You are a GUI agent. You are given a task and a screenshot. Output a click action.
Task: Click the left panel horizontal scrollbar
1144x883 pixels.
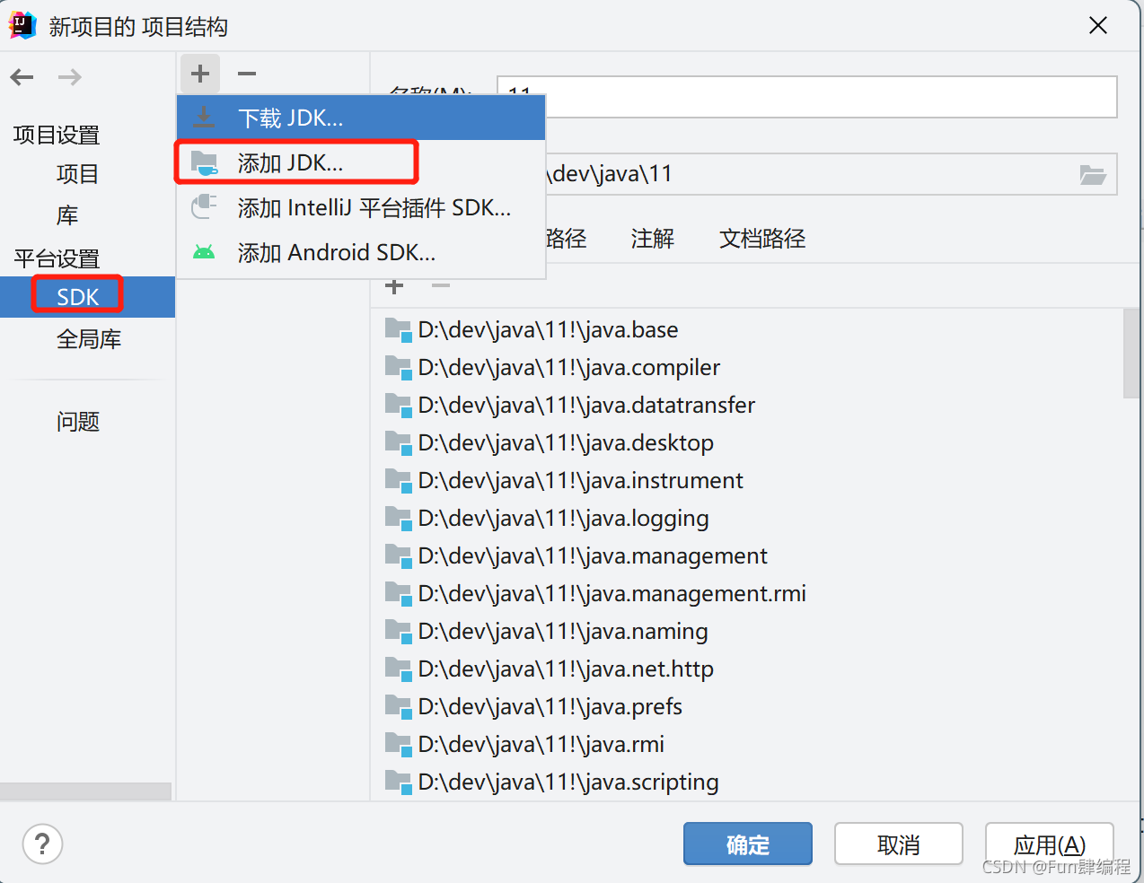pyautogui.click(x=85, y=791)
